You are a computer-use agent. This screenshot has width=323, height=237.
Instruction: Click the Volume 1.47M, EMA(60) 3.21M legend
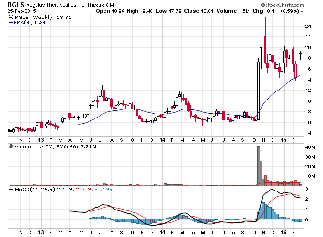[56, 147]
